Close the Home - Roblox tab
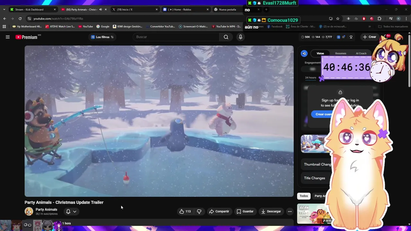Viewport: 411px width, 231px height. 207,10
